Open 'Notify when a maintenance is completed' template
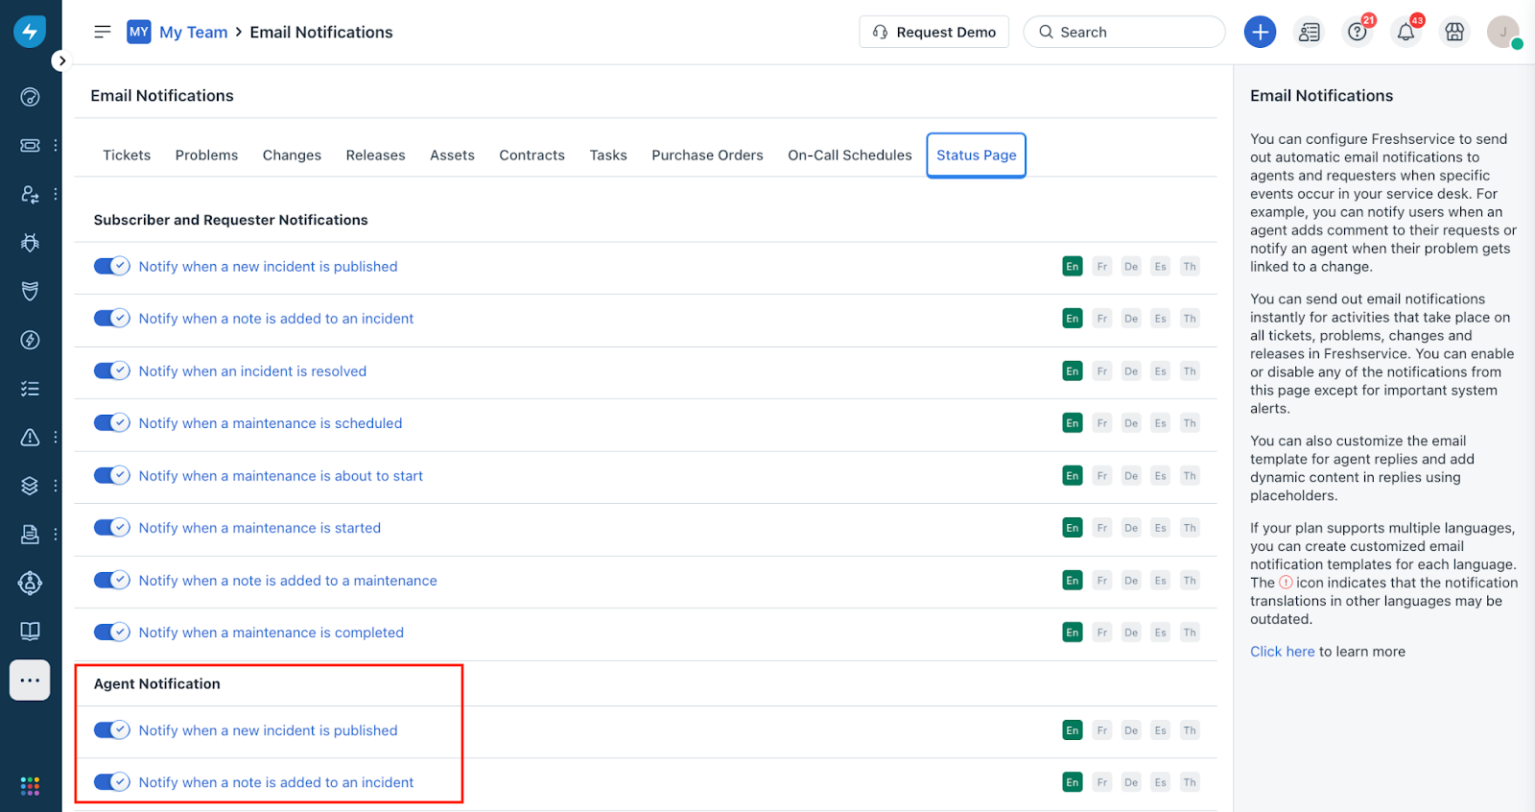 point(272,632)
